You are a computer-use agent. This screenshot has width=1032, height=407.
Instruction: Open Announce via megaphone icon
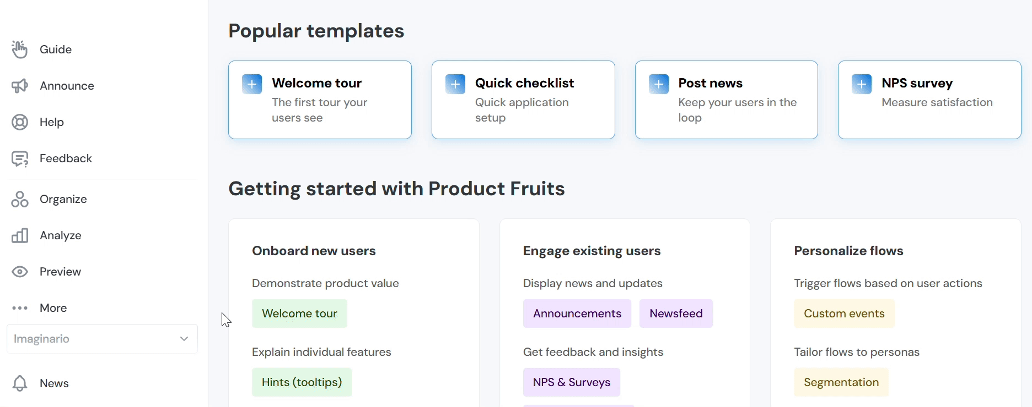pyautogui.click(x=20, y=86)
